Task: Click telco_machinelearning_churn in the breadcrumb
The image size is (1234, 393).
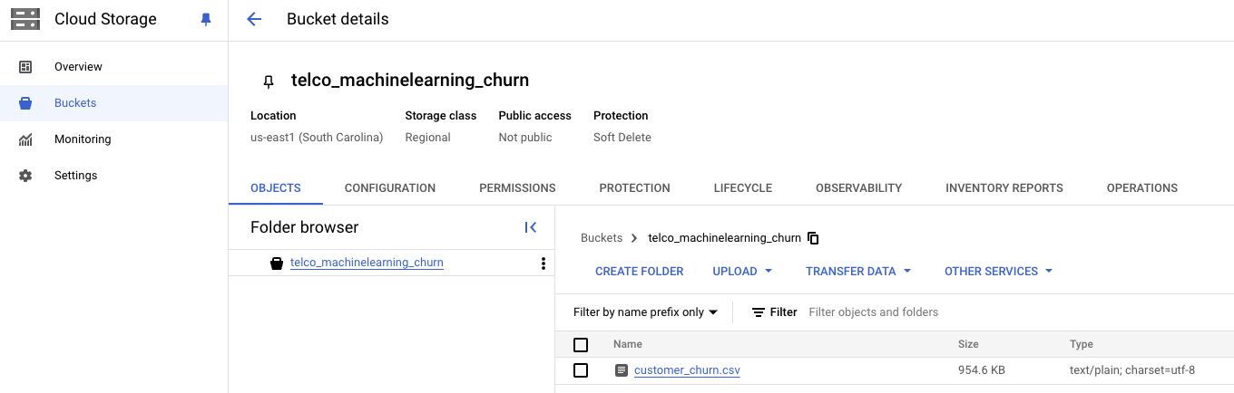Action: pyautogui.click(x=725, y=238)
